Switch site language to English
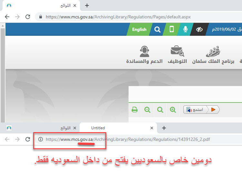Viewport: 242px width, 176px height. [x=139, y=29]
